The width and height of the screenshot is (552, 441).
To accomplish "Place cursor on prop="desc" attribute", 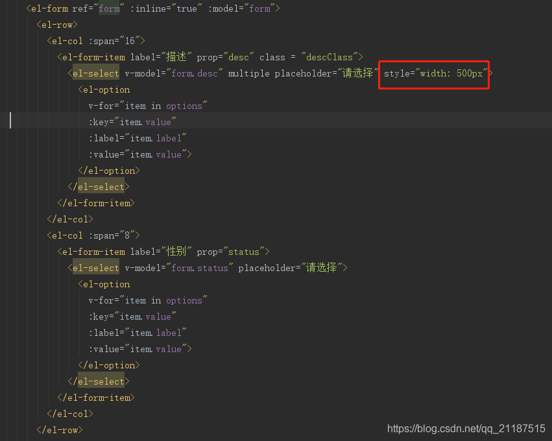I will tap(225, 57).
